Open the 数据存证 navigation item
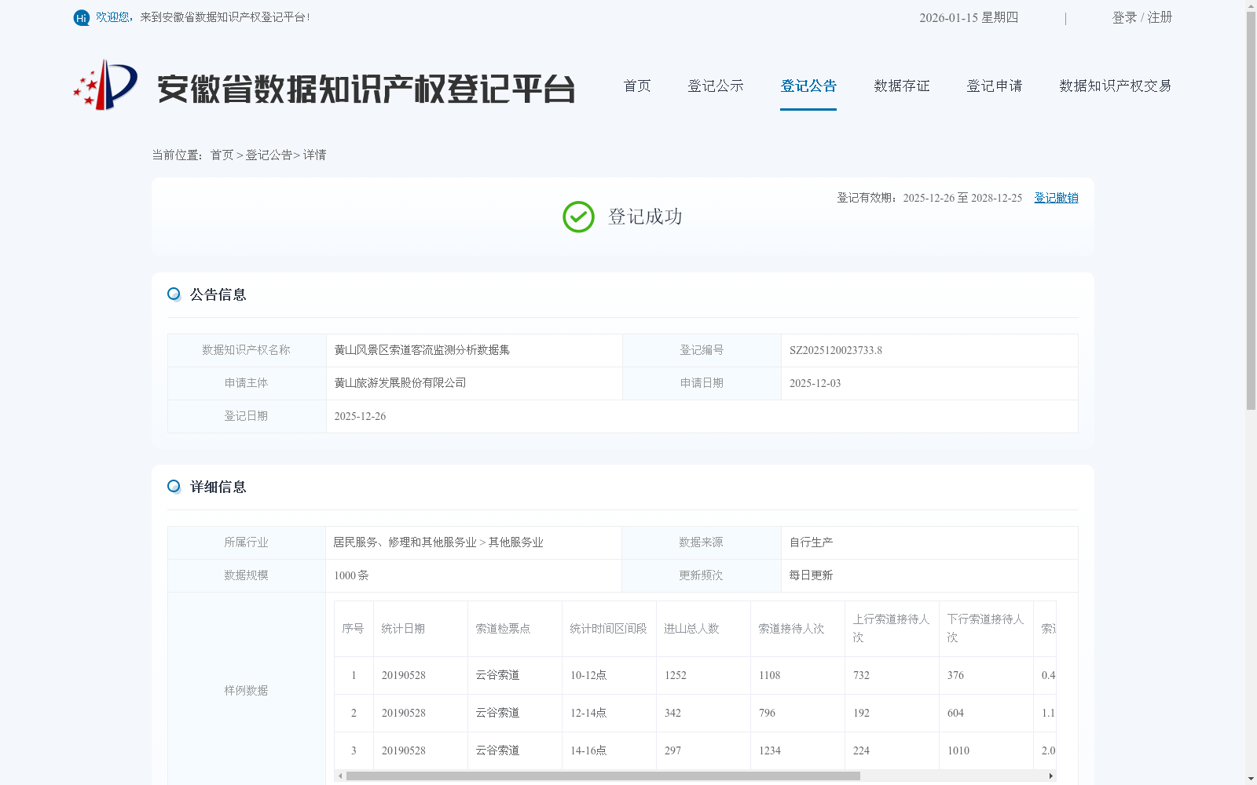This screenshot has height=785, width=1257. point(901,86)
